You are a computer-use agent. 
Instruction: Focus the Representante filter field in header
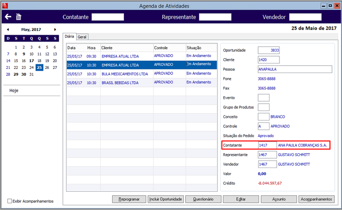coord(215,17)
